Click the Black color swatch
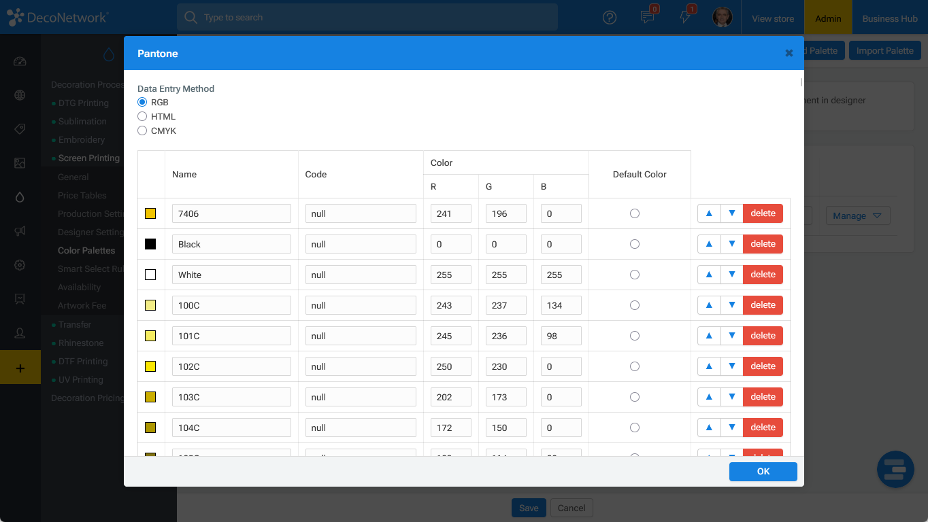Screen dimensions: 928x522 [150, 244]
